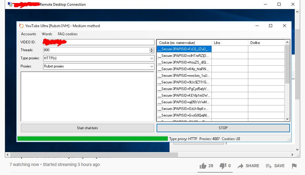This screenshot has width=305, height=175.
Task: Open the Accounts menu
Action: (29, 34)
